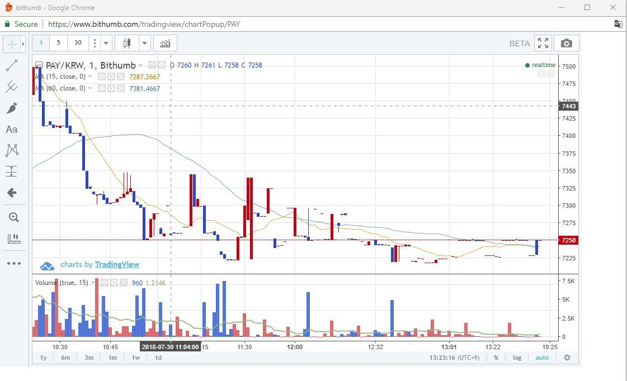627x381 pixels.
Task: Expand the PAY/KRW symbol dropdown arrow
Action: [140, 65]
